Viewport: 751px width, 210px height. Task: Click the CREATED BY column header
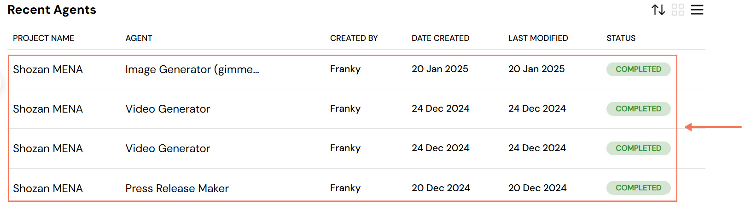[x=354, y=38]
